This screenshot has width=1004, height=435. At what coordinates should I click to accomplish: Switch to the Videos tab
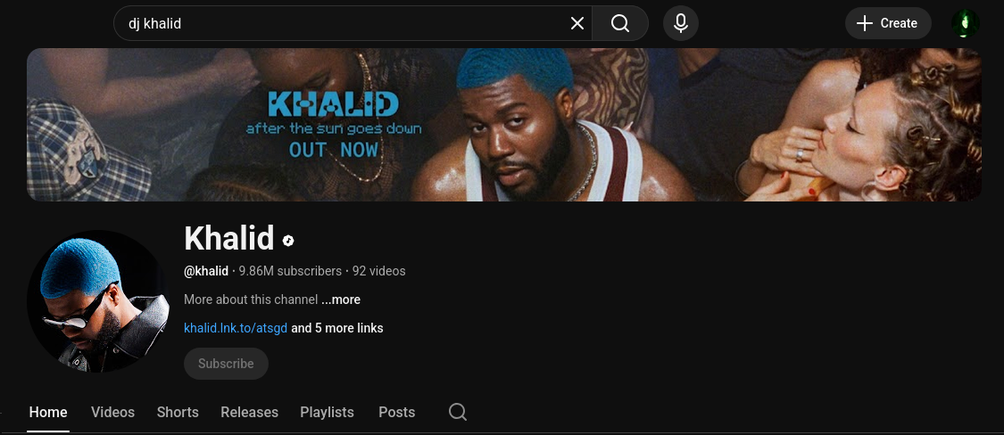[x=112, y=412]
